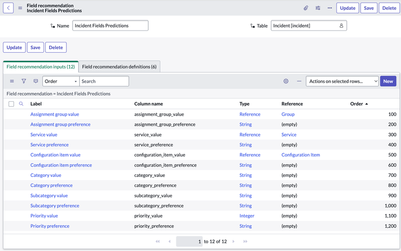Image resolution: width=401 pixels, height=251 pixels.
Task: Click the Table reference lookup icon
Action: [x=341, y=26]
